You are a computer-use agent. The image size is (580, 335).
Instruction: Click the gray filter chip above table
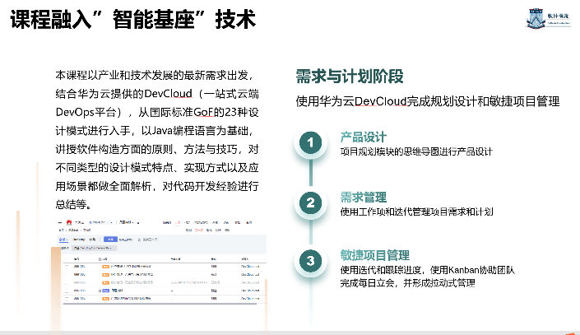pyautogui.click(x=95, y=248)
